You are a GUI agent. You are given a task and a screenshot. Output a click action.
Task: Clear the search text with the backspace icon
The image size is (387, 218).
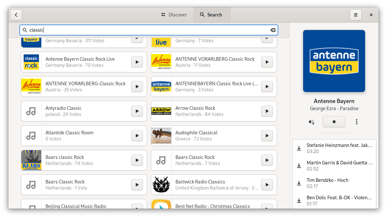pos(273,30)
